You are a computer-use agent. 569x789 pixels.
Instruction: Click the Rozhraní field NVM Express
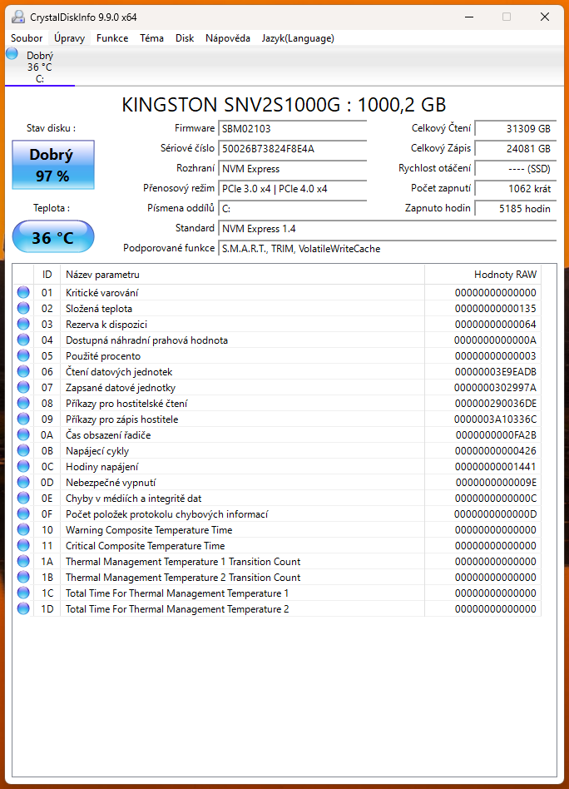[x=292, y=169]
